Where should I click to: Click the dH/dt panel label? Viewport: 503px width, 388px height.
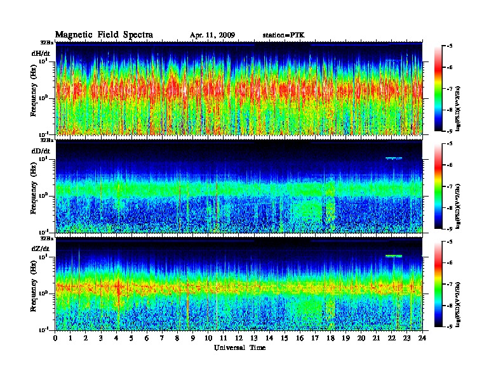pyautogui.click(x=41, y=53)
